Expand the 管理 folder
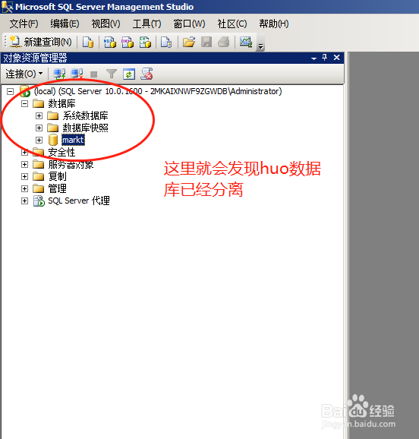The width and height of the screenshot is (419, 439). (x=24, y=188)
